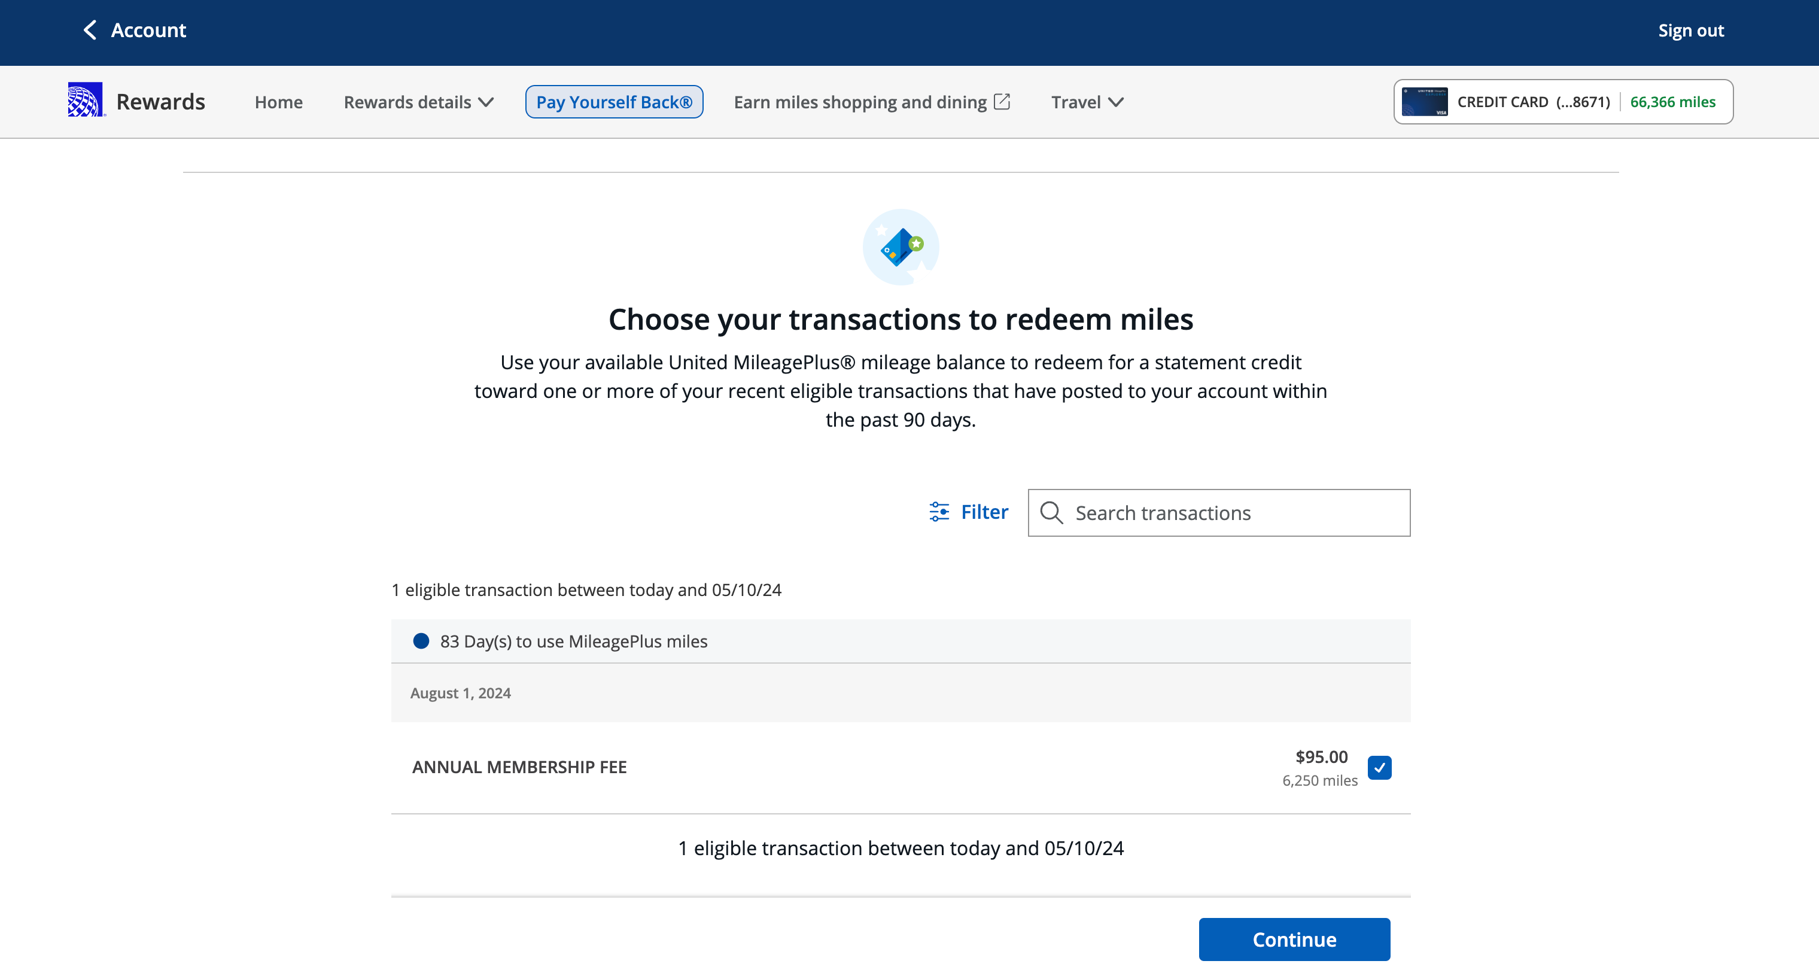
Task: Click the Sign out link
Action: tap(1690, 31)
